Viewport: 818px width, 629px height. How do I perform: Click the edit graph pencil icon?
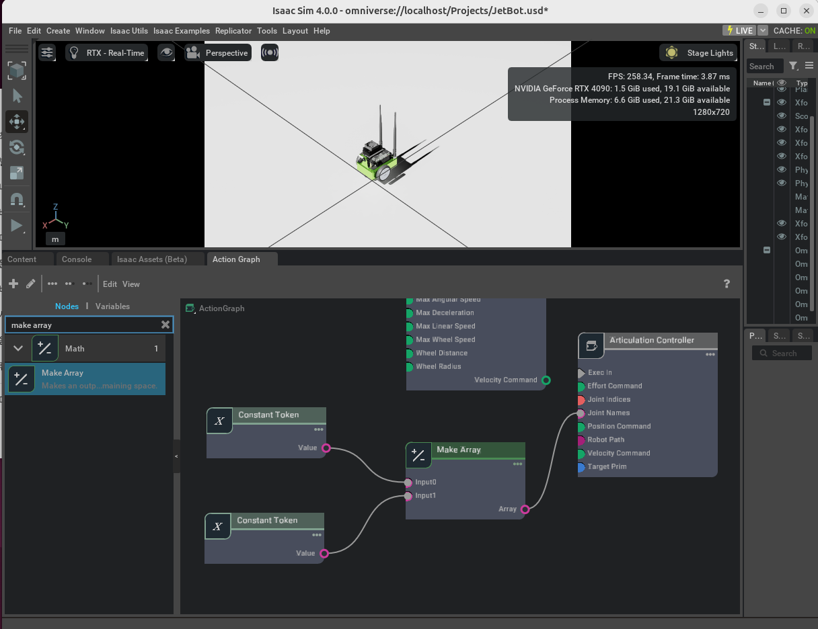30,284
